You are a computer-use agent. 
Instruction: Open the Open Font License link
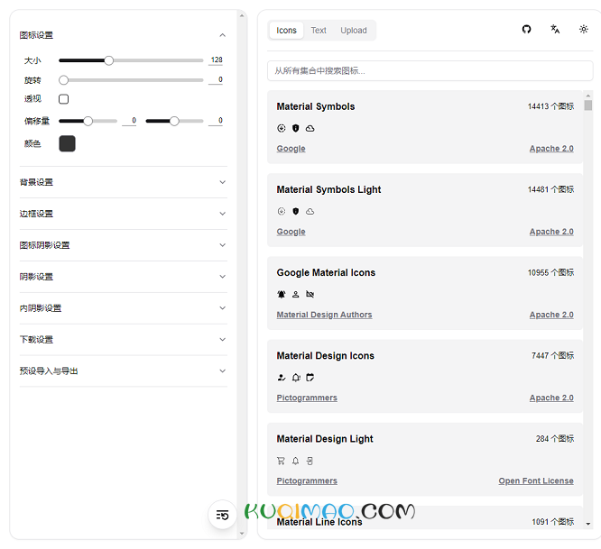[536, 480]
